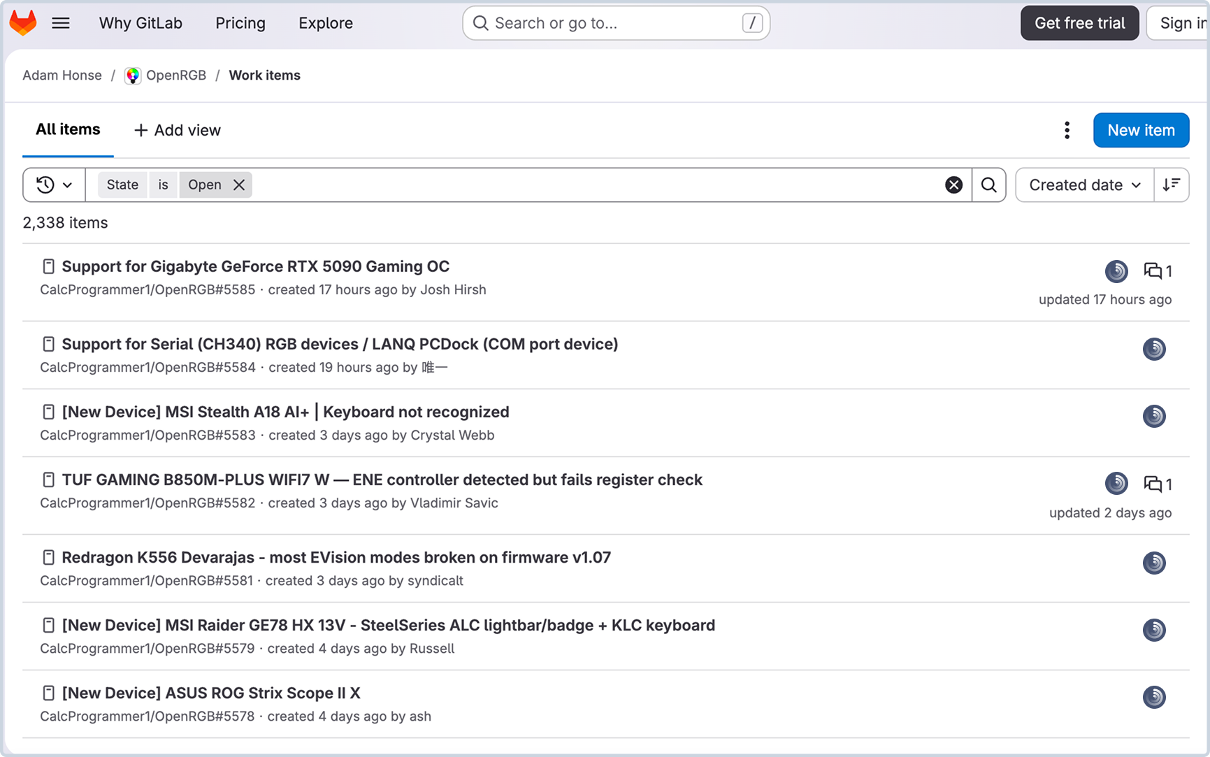Open issue Support for Gigabyte GeForce RTX 5090
1210x757 pixels.
(x=256, y=266)
